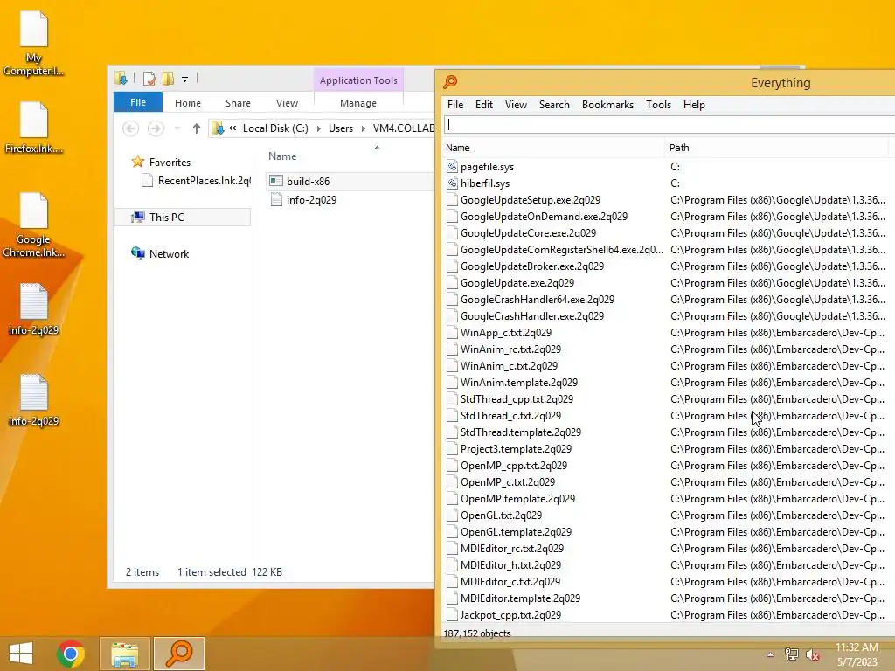Open recent locations dropdown in Explorer

pyautogui.click(x=177, y=128)
